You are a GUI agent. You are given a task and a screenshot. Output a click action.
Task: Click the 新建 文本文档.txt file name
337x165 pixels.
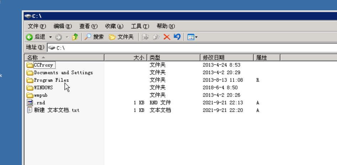(57, 110)
